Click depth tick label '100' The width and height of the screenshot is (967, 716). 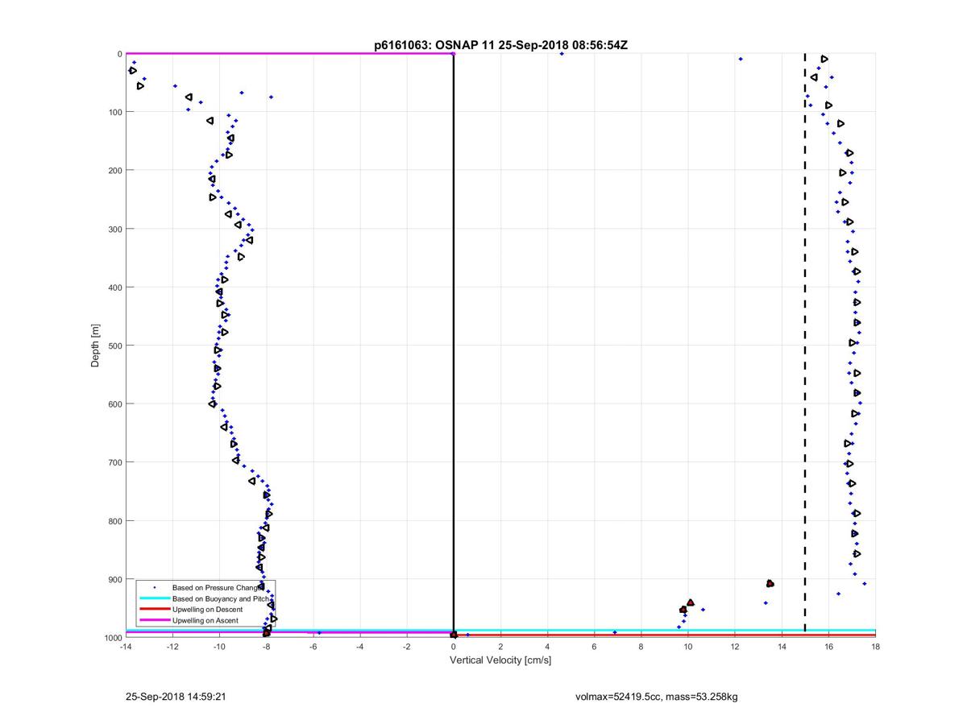coord(114,112)
